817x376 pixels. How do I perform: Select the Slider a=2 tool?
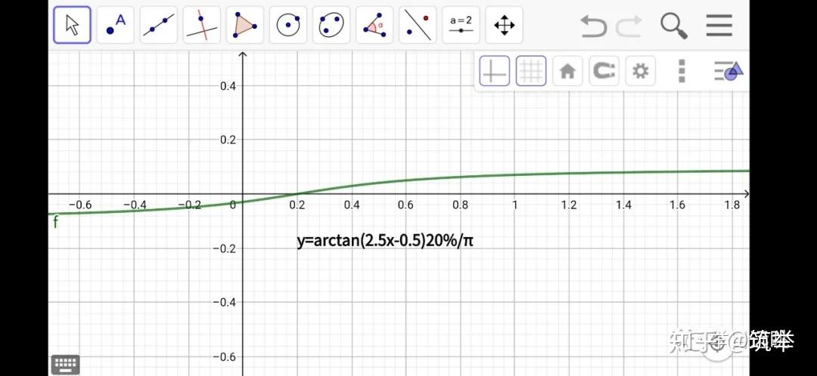(461, 24)
